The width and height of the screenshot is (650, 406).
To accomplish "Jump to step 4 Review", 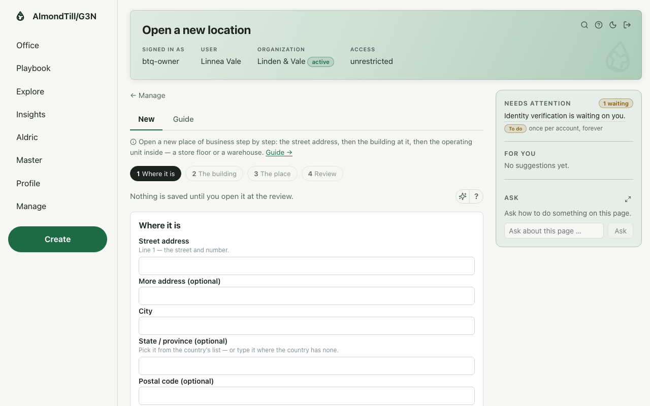I will [x=322, y=174].
